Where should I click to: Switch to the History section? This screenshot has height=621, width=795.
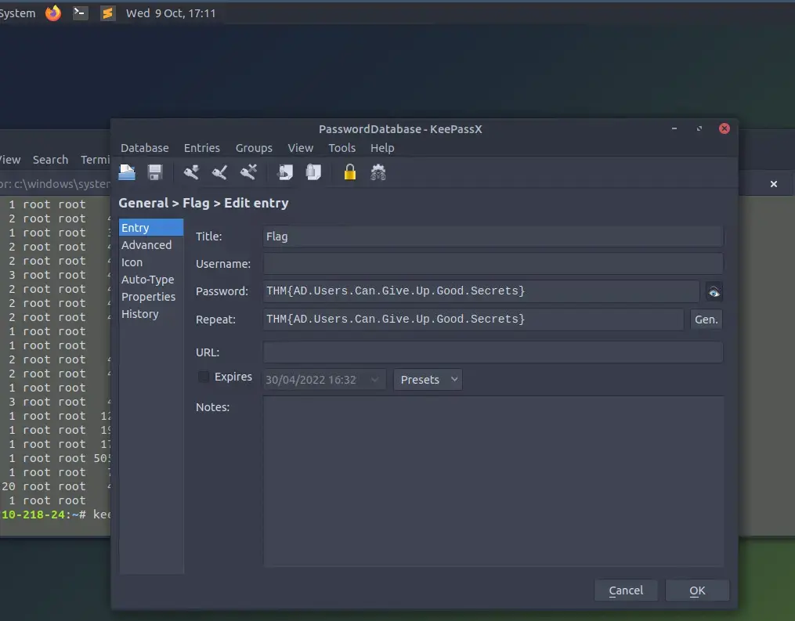[x=151, y=314]
